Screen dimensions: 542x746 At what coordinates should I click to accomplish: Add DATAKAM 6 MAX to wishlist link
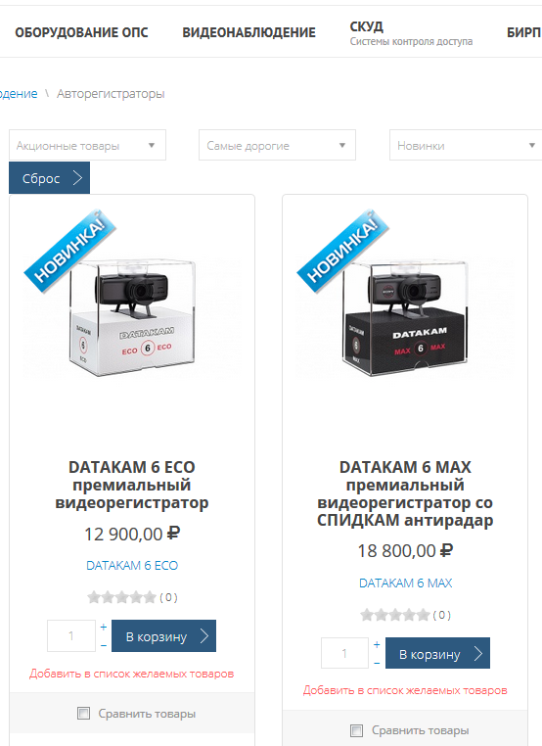pyautogui.click(x=405, y=690)
